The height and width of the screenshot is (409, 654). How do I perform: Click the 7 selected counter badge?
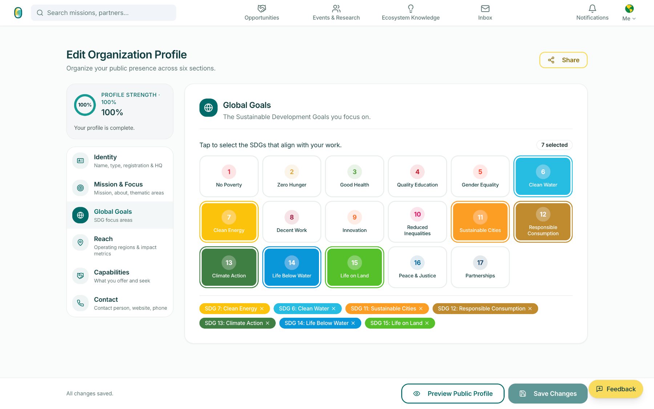554,145
